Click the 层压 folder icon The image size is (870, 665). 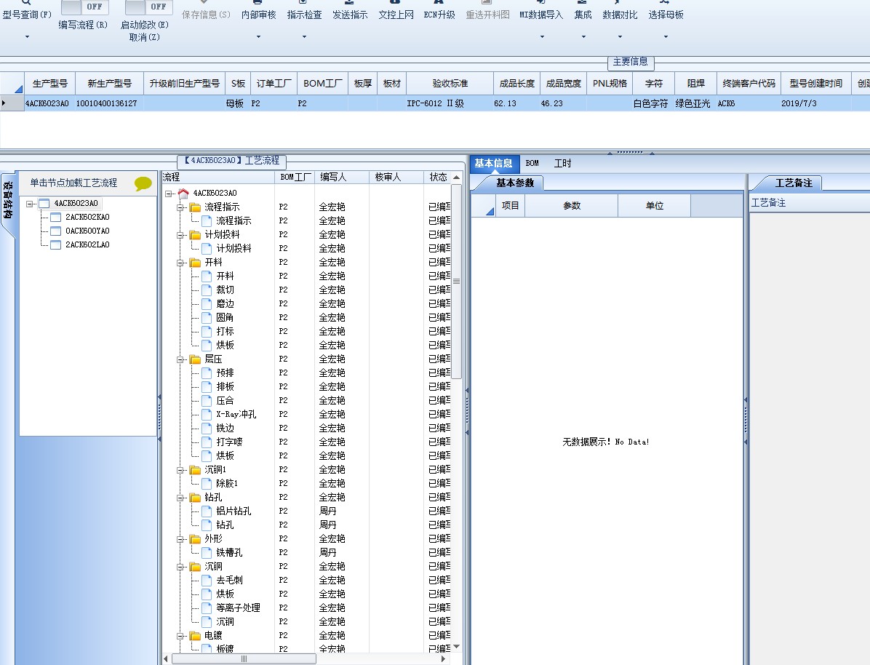pos(195,359)
